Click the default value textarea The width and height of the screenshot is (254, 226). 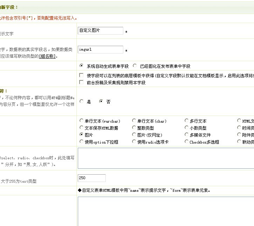(166, 158)
